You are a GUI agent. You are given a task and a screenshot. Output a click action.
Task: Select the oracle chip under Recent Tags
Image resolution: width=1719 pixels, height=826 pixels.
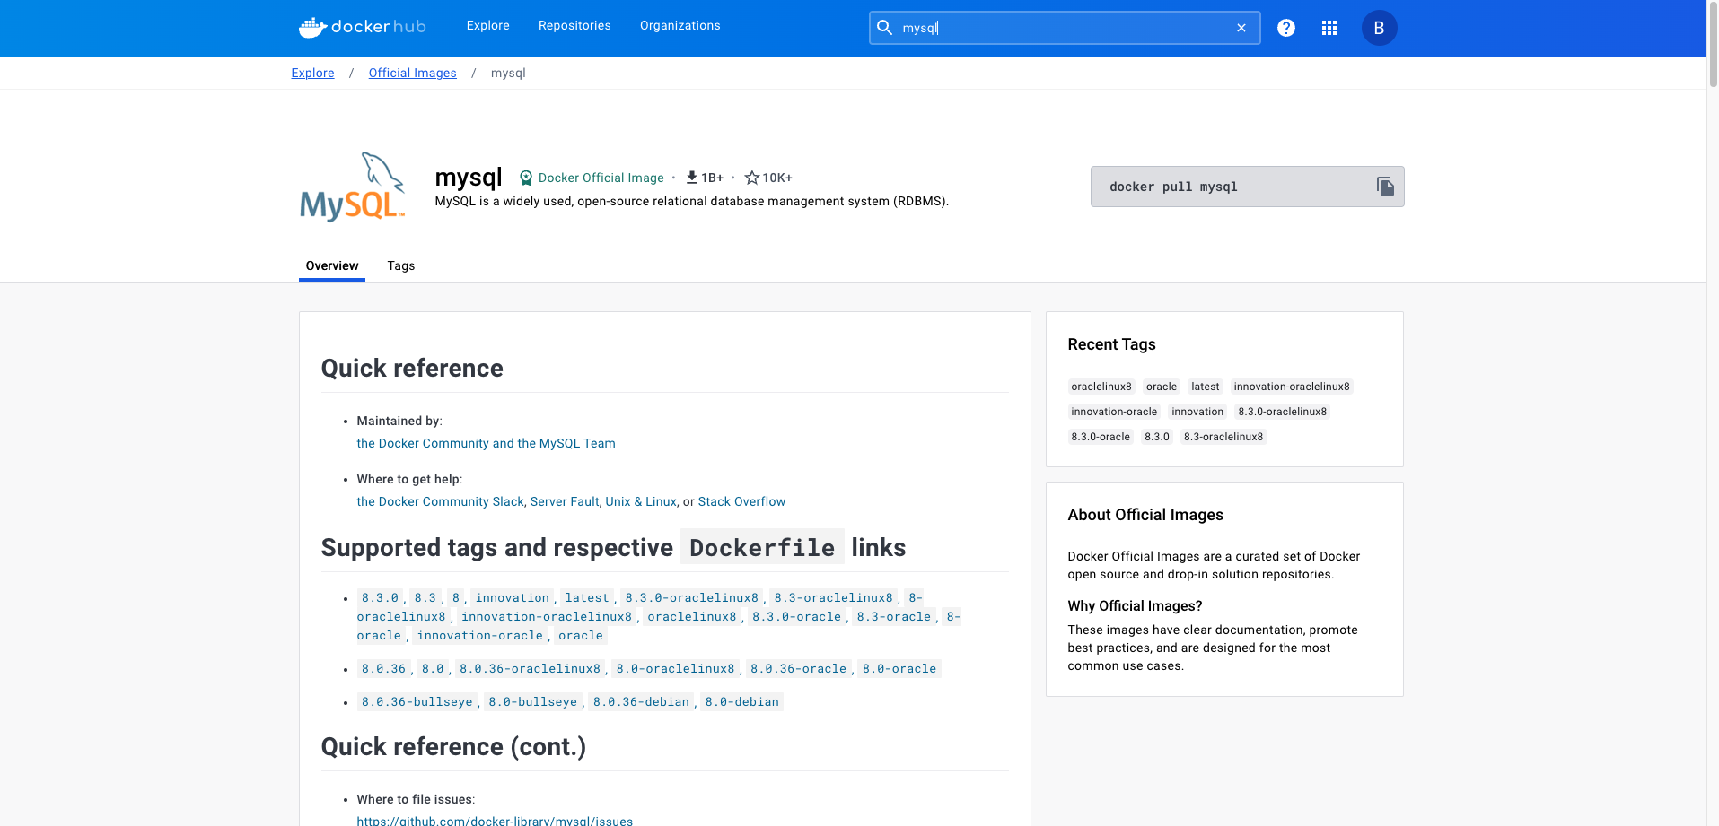(x=1161, y=386)
